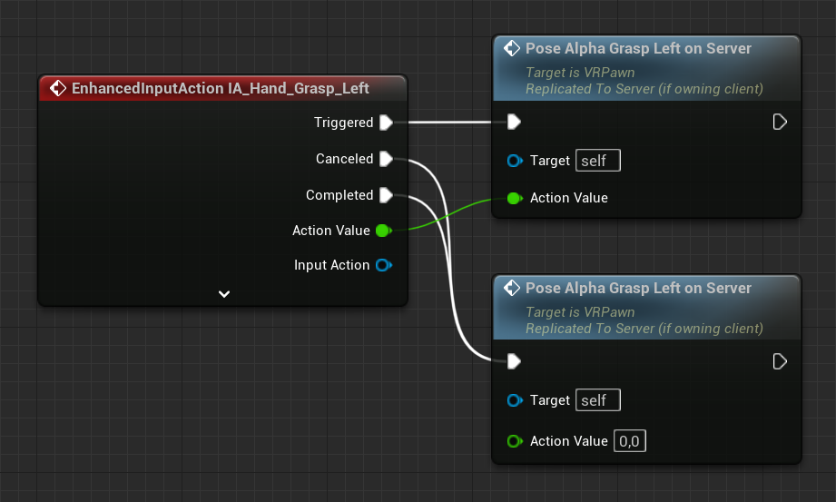
Task: Click the function icon on lower Pose Alpha Grasp header
Action: pyautogui.click(x=512, y=288)
